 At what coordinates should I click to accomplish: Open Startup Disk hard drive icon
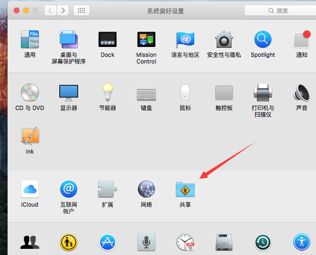tap(224, 242)
